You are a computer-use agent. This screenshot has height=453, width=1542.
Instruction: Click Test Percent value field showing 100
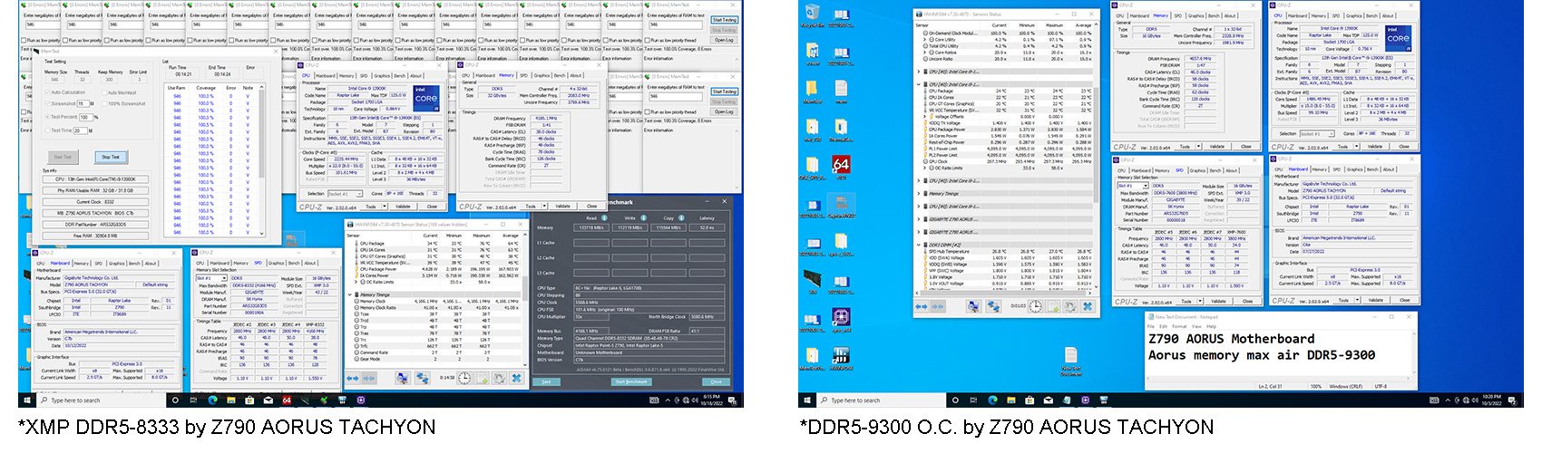click(x=86, y=117)
